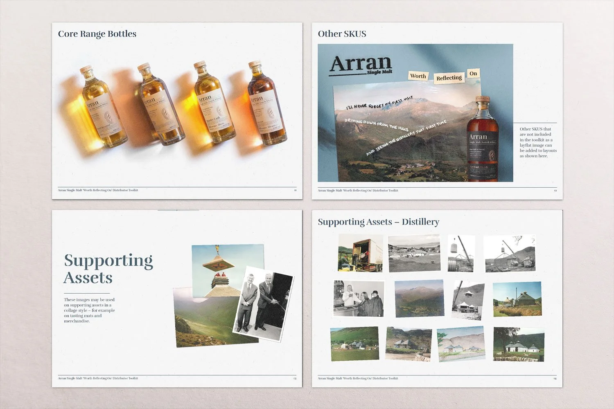The height and width of the screenshot is (409, 614).
Task: Select the bottom-right photo of white distillery buildings beside a tree
Action: 519,344
